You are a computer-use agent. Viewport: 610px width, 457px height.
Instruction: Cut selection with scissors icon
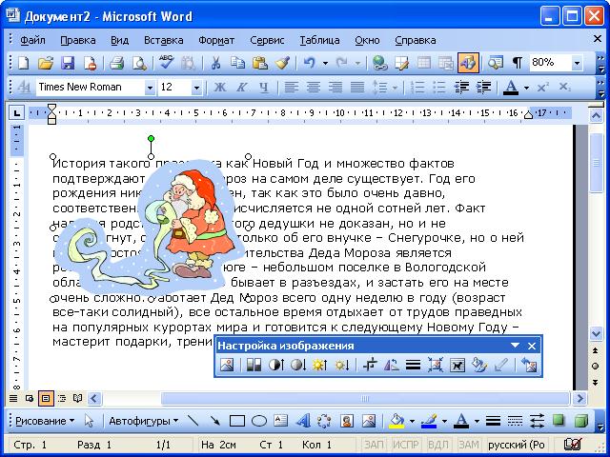(x=215, y=63)
